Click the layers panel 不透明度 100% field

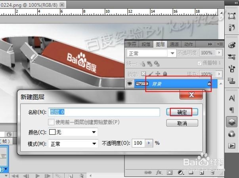tap(207, 53)
